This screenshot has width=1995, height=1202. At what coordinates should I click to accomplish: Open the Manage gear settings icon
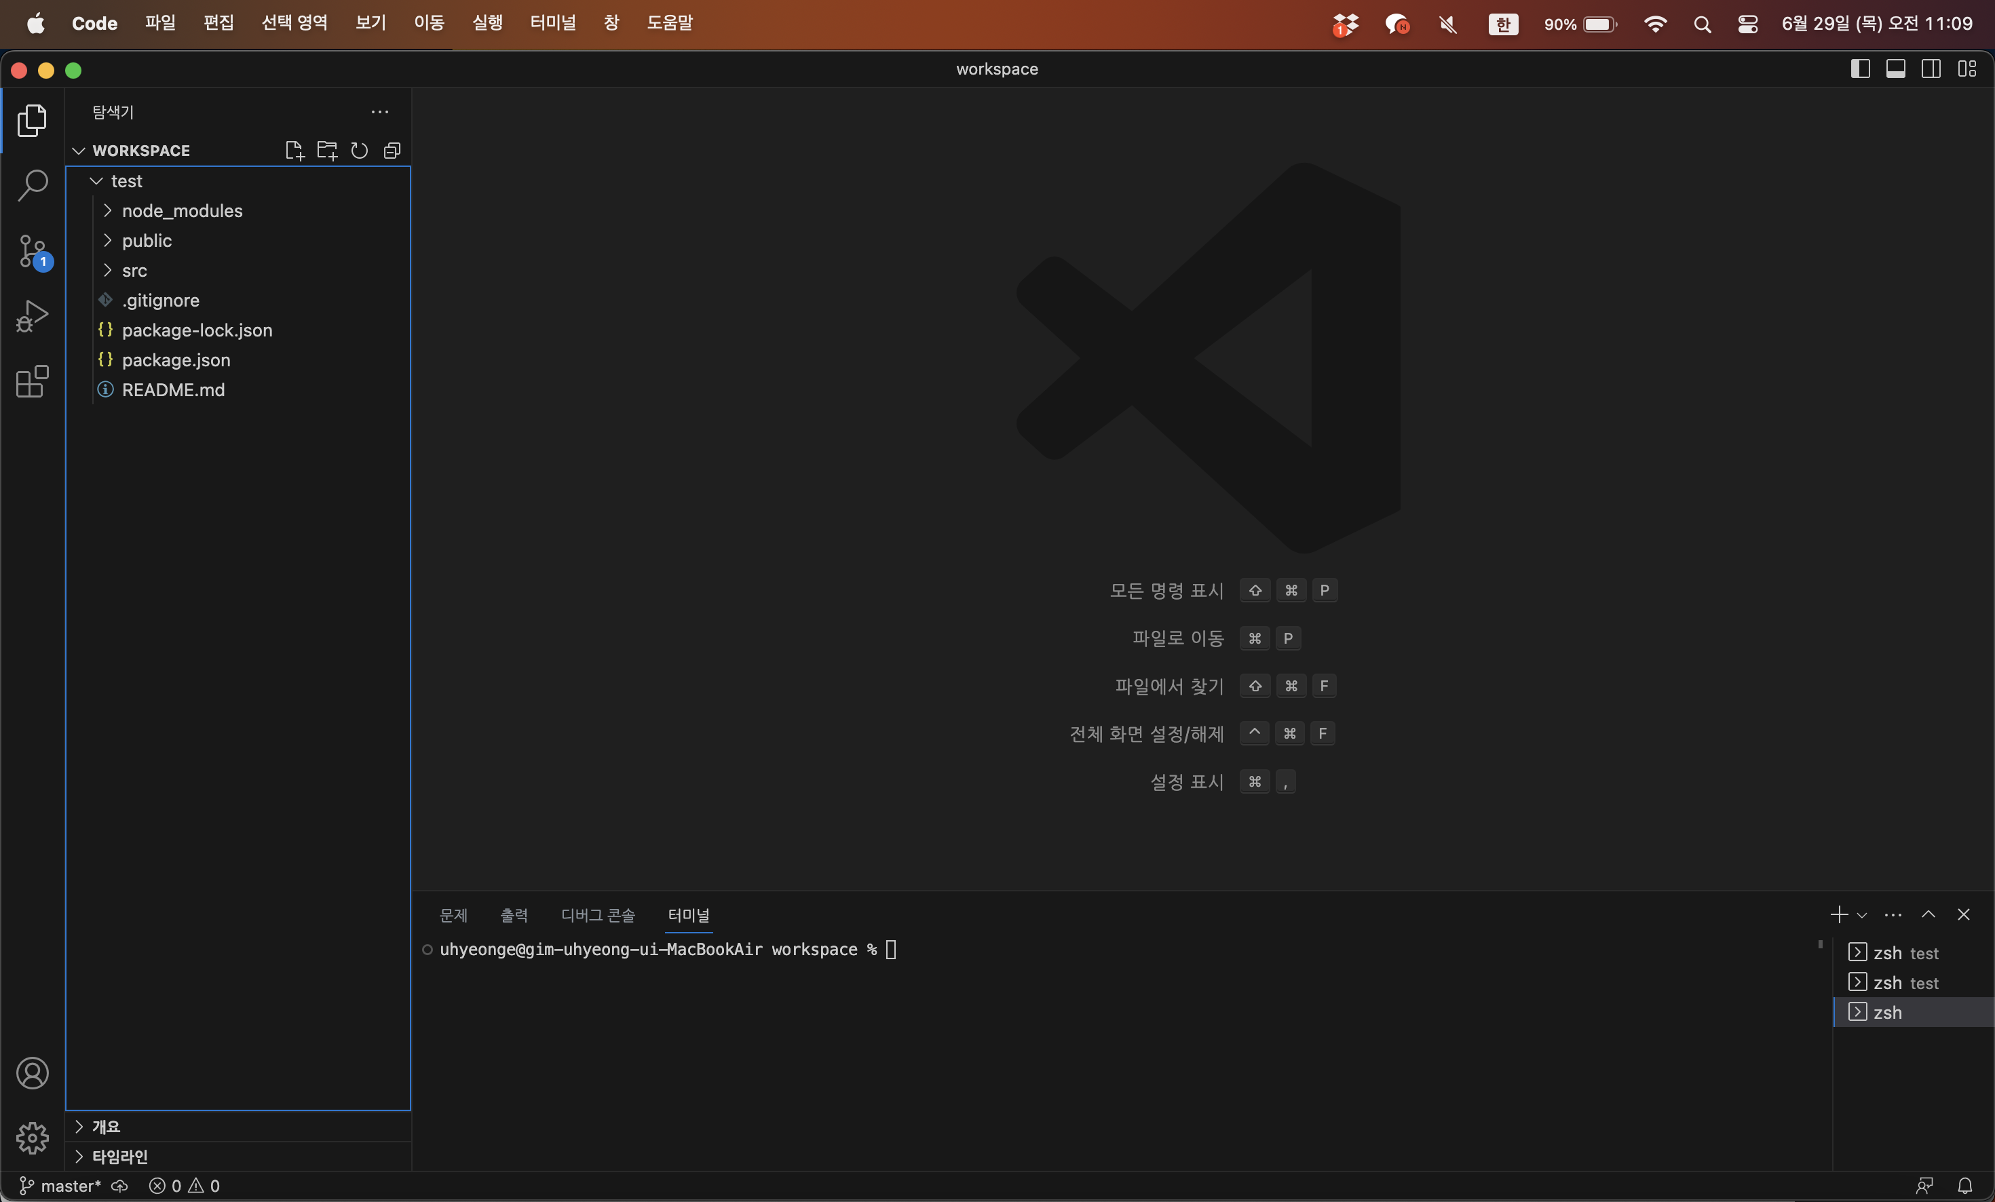(33, 1138)
